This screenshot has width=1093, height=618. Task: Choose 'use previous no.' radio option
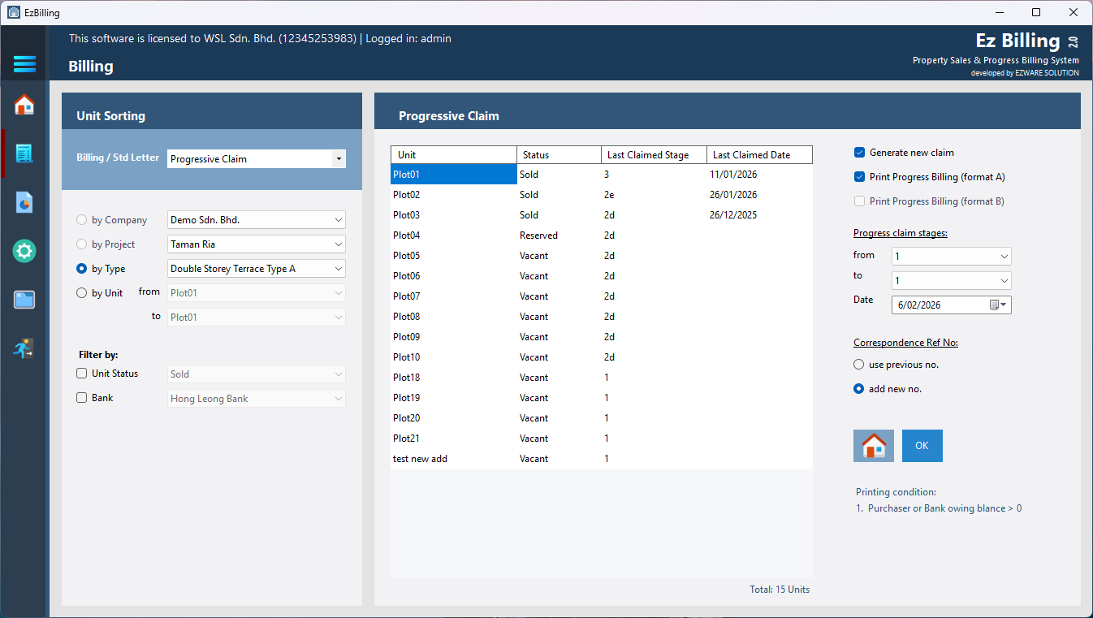point(858,365)
